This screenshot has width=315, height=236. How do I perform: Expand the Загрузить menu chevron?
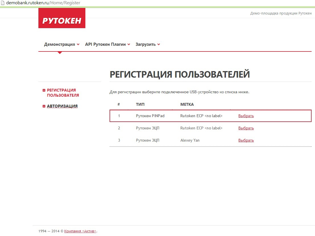point(159,44)
